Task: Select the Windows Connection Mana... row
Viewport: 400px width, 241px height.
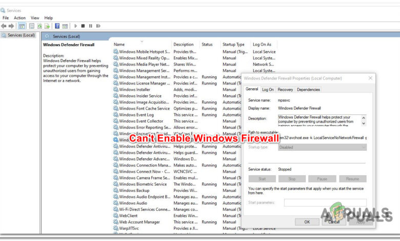Action: coord(177,165)
